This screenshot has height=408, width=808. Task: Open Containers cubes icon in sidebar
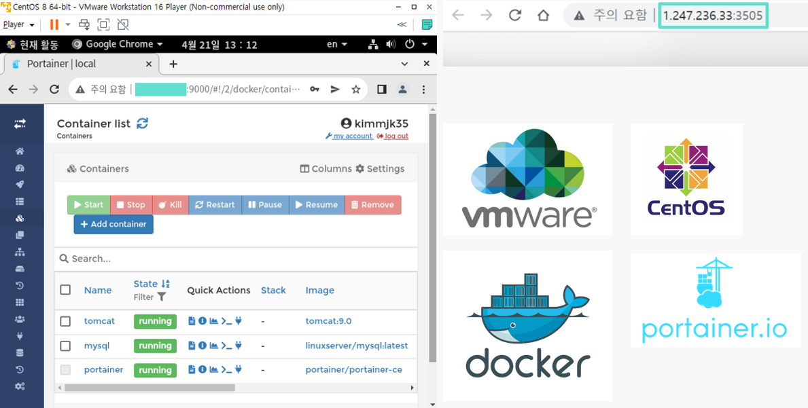point(20,219)
